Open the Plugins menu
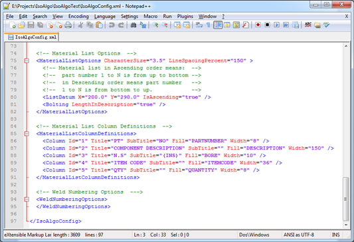Image resolution: width=354 pixels, height=242 pixels. coord(185,16)
